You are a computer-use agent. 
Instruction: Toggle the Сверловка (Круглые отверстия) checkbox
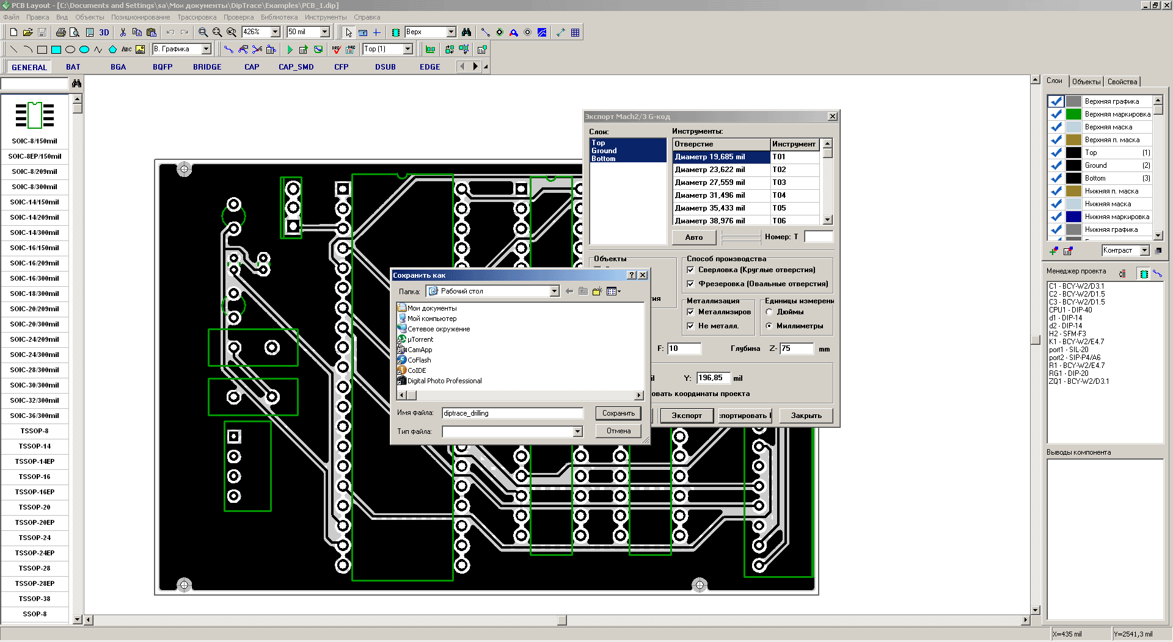[690, 270]
